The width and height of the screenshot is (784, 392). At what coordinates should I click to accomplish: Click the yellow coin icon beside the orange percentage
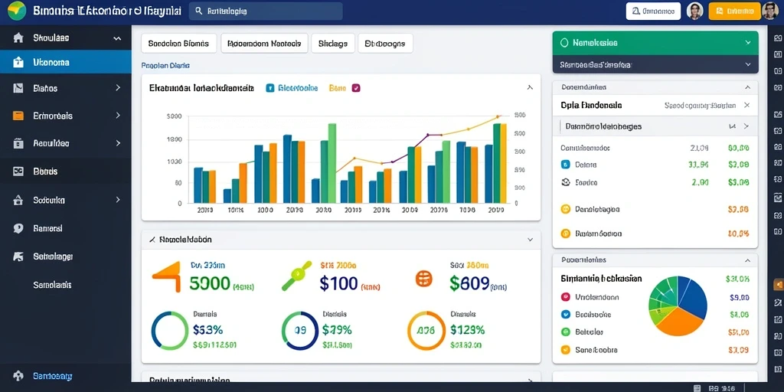pyautogui.click(x=566, y=234)
